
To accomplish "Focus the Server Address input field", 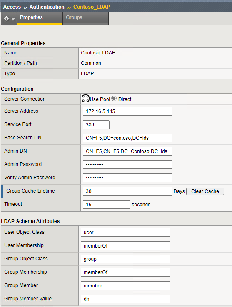I will 127,111.
